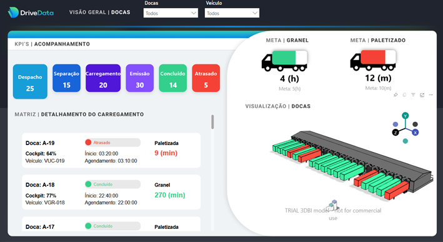
Task: Click the Cockpit: 64% value
Action: pyautogui.click(x=41, y=153)
